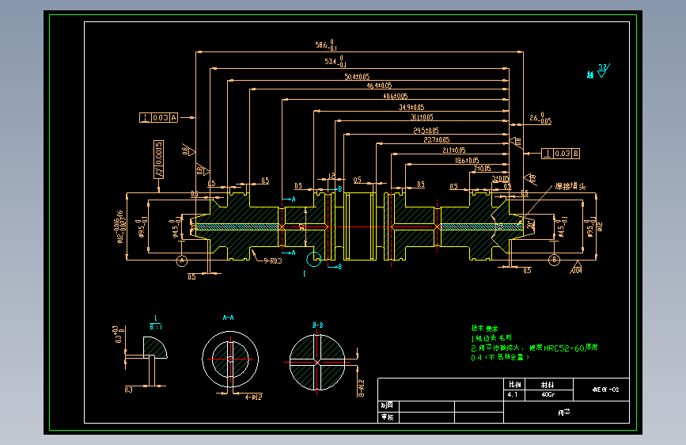The image size is (686, 445).
Task: Click the A-A section view title
Action: [229, 318]
